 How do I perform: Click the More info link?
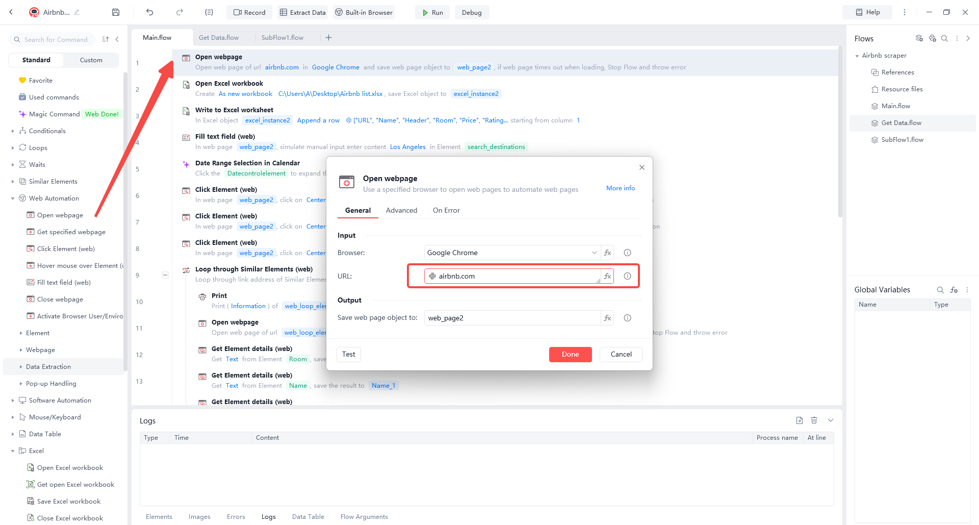[x=620, y=188]
